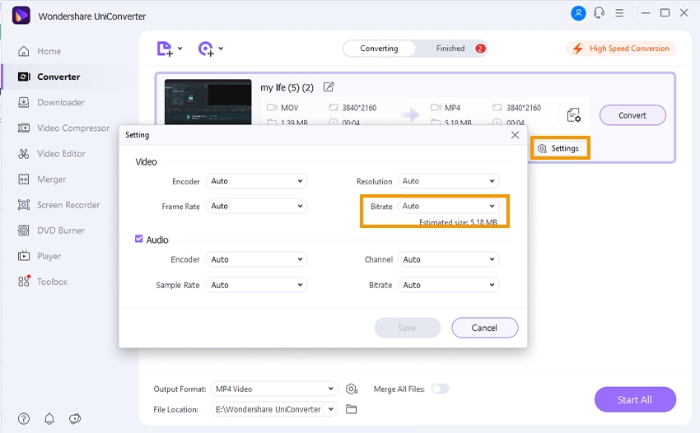Click the open folder icon
Screen dimensions: 700x433
pyautogui.click(x=352, y=409)
